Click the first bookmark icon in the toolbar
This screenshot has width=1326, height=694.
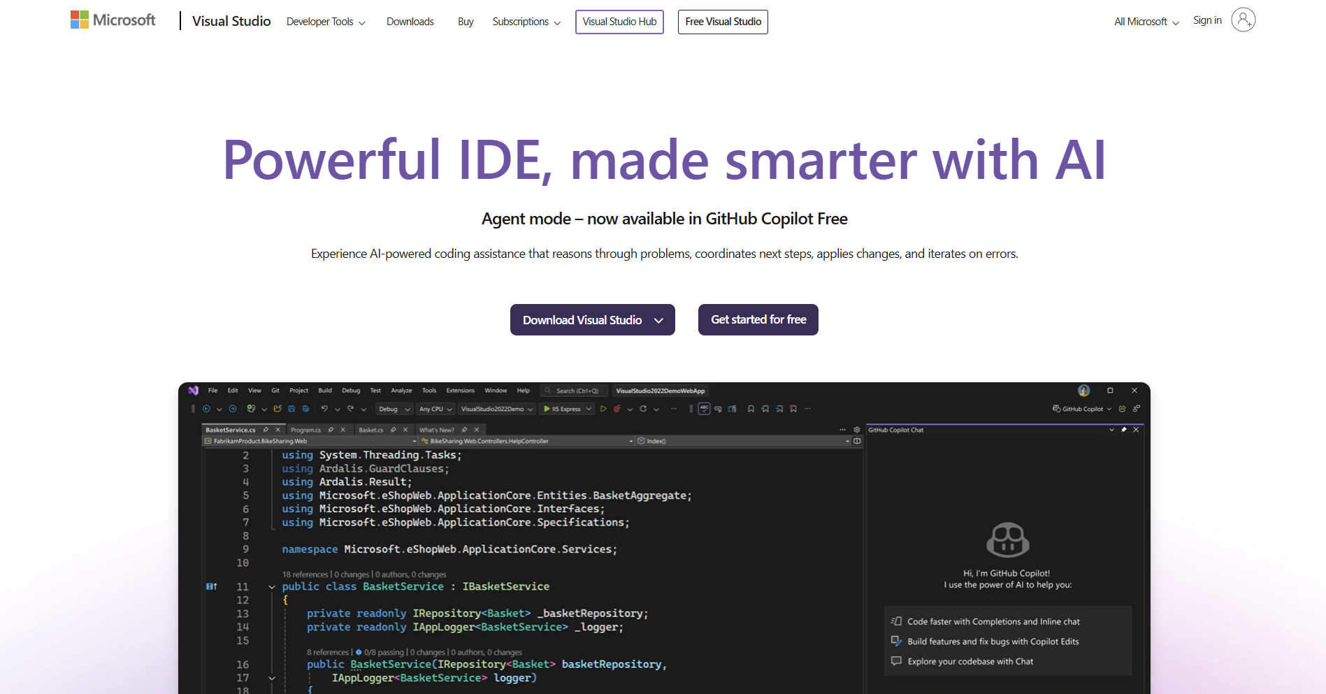(x=751, y=409)
